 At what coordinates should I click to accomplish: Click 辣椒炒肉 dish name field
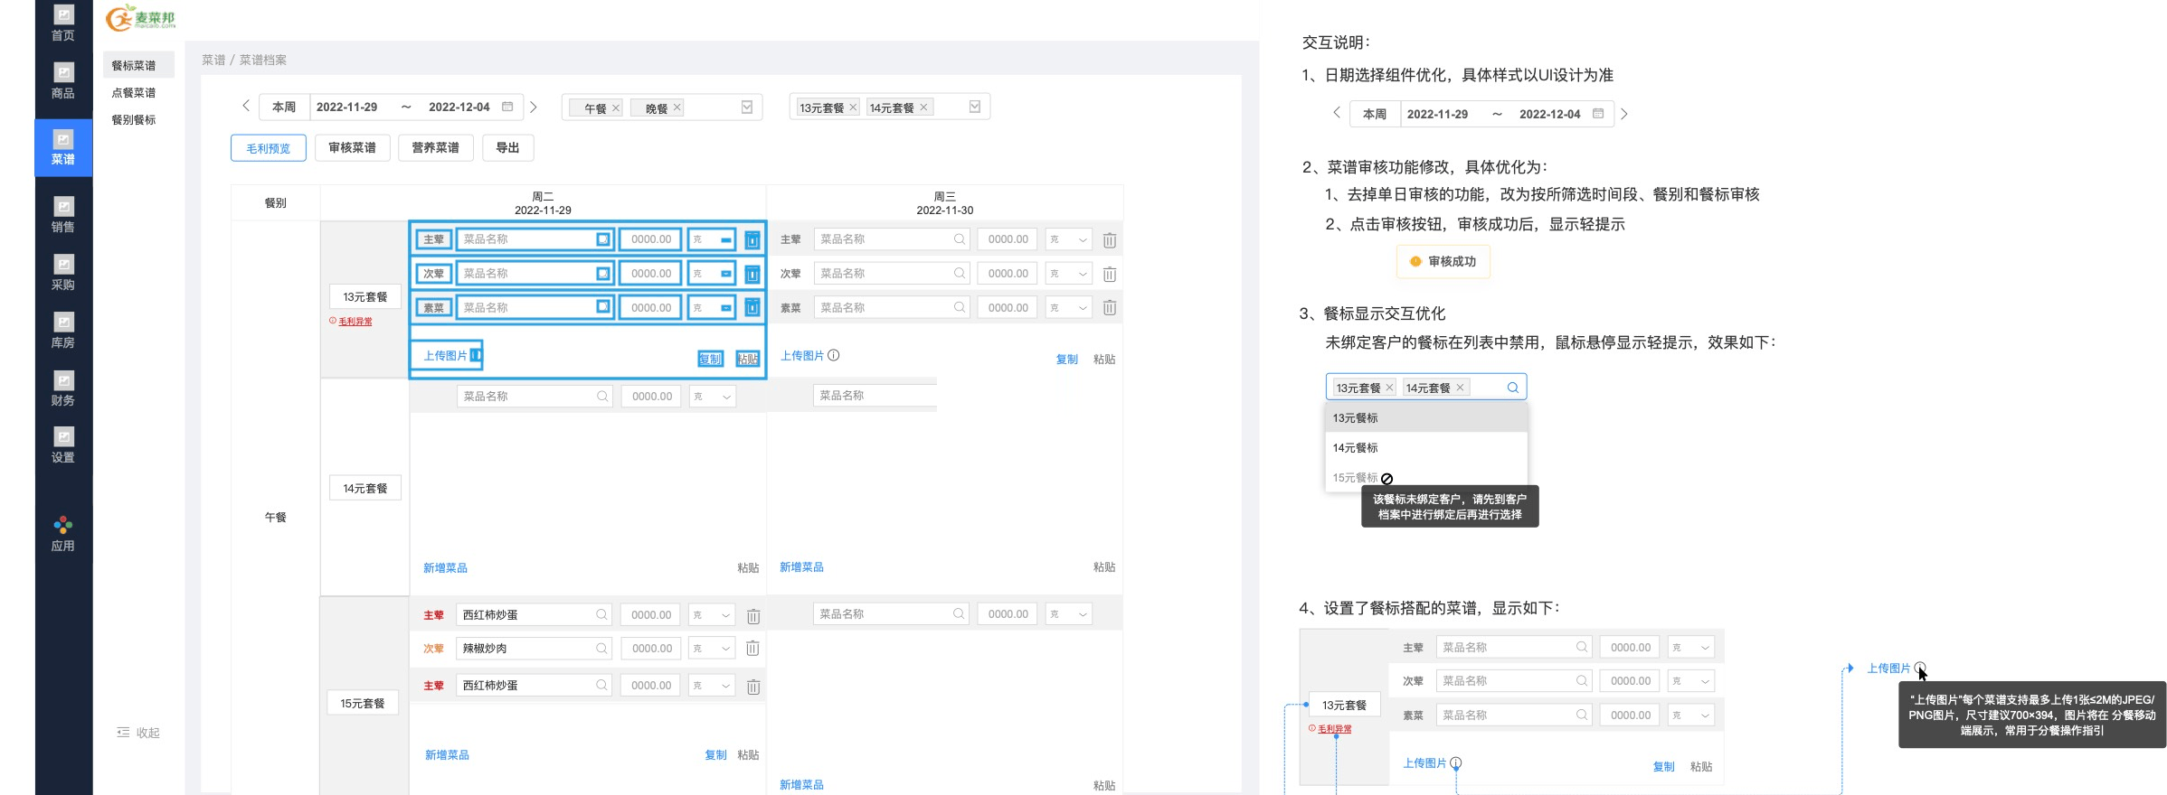coord(535,649)
